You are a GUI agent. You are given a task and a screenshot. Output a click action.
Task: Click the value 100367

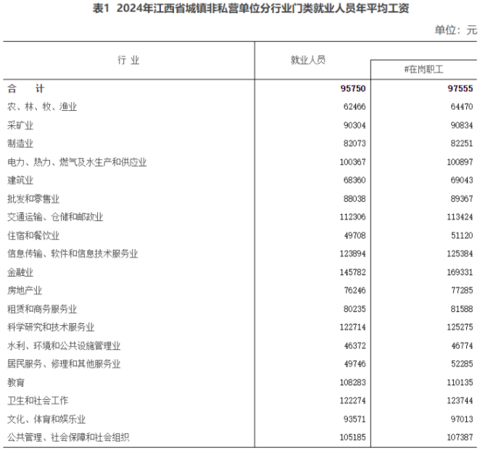[x=352, y=162]
